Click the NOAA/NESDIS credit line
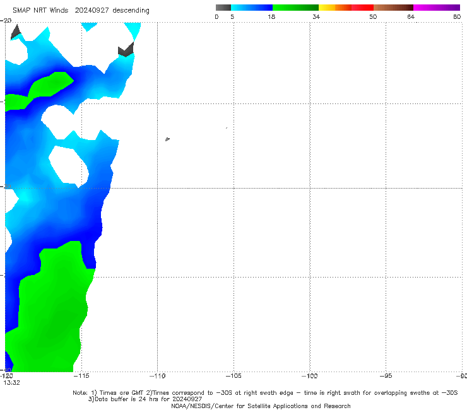This screenshot has height=410, width=467. tap(261, 406)
